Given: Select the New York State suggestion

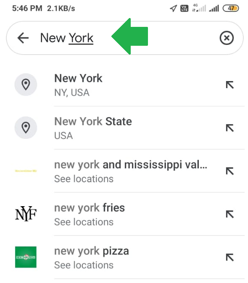Looking at the screenshot, I should pyautogui.click(x=125, y=128).
